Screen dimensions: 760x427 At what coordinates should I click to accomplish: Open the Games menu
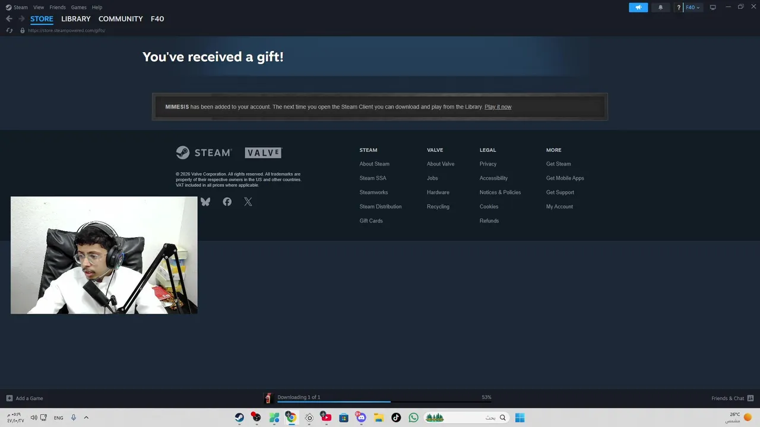pos(78,7)
